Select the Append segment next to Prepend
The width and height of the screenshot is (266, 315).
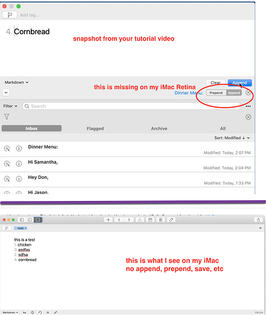click(234, 93)
